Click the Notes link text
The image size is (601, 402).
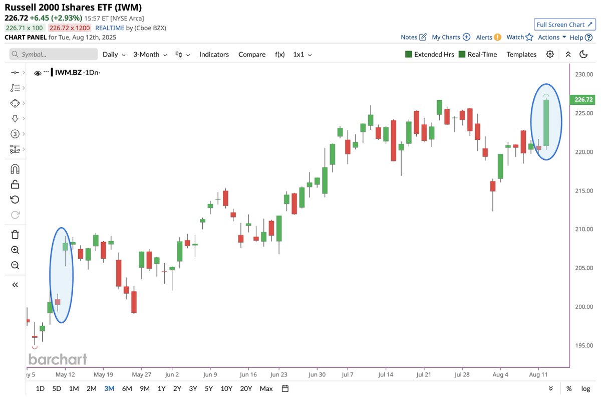[409, 37]
